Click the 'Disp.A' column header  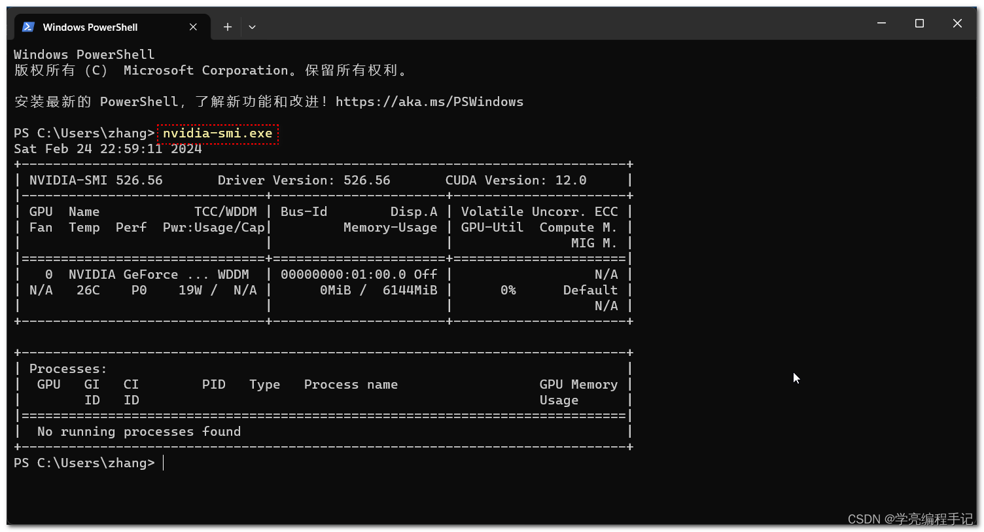[414, 211]
